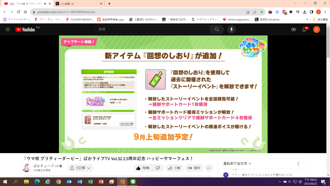
Task: Bookmark this page with the star
Action: click(x=262, y=12)
